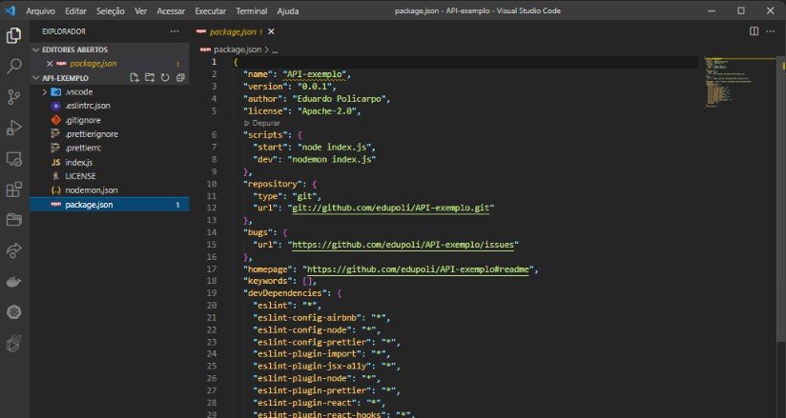Open the Kubernetes view in activity bar

click(14, 312)
